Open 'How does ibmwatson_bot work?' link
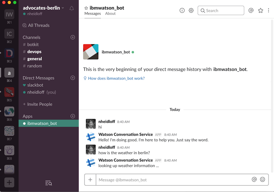The height and width of the screenshot is (192, 274). pyautogui.click(x=116, y=78)
